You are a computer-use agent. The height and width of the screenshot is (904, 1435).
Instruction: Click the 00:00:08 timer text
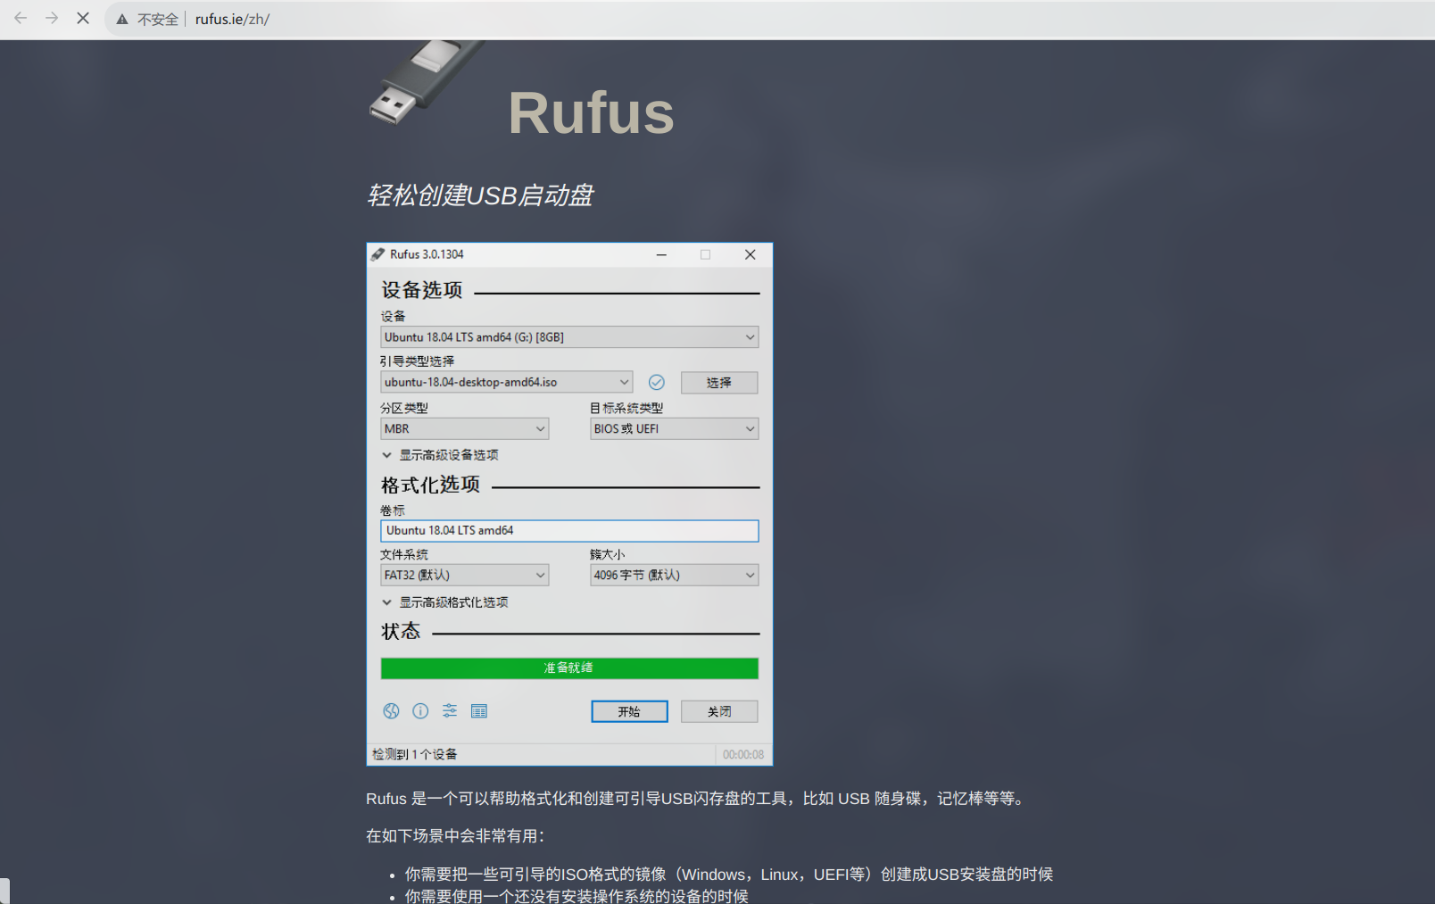743,754
